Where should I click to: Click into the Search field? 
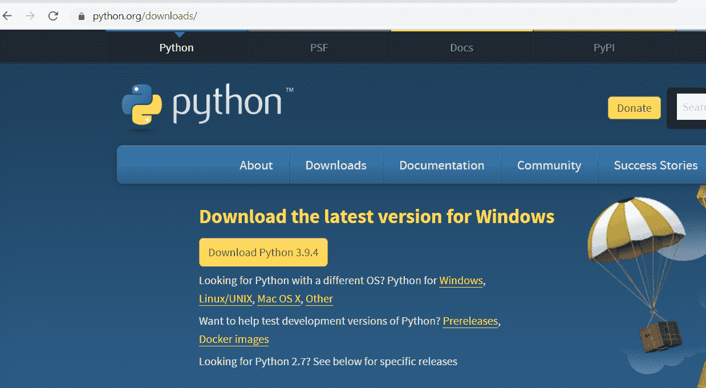[692, 107]
